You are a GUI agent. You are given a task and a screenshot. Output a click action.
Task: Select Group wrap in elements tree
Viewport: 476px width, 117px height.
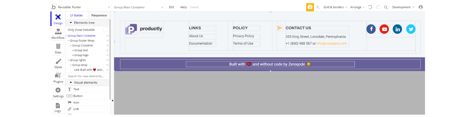pos(80,65)
